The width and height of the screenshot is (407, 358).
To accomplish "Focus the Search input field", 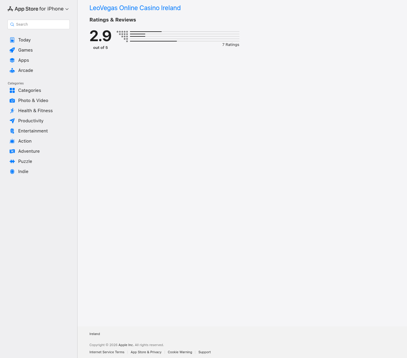I will [x=38, y=24].
